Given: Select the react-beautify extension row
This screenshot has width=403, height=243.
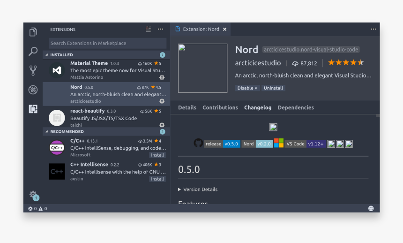Looking at the screenshot, I should (x=106, y=118).
